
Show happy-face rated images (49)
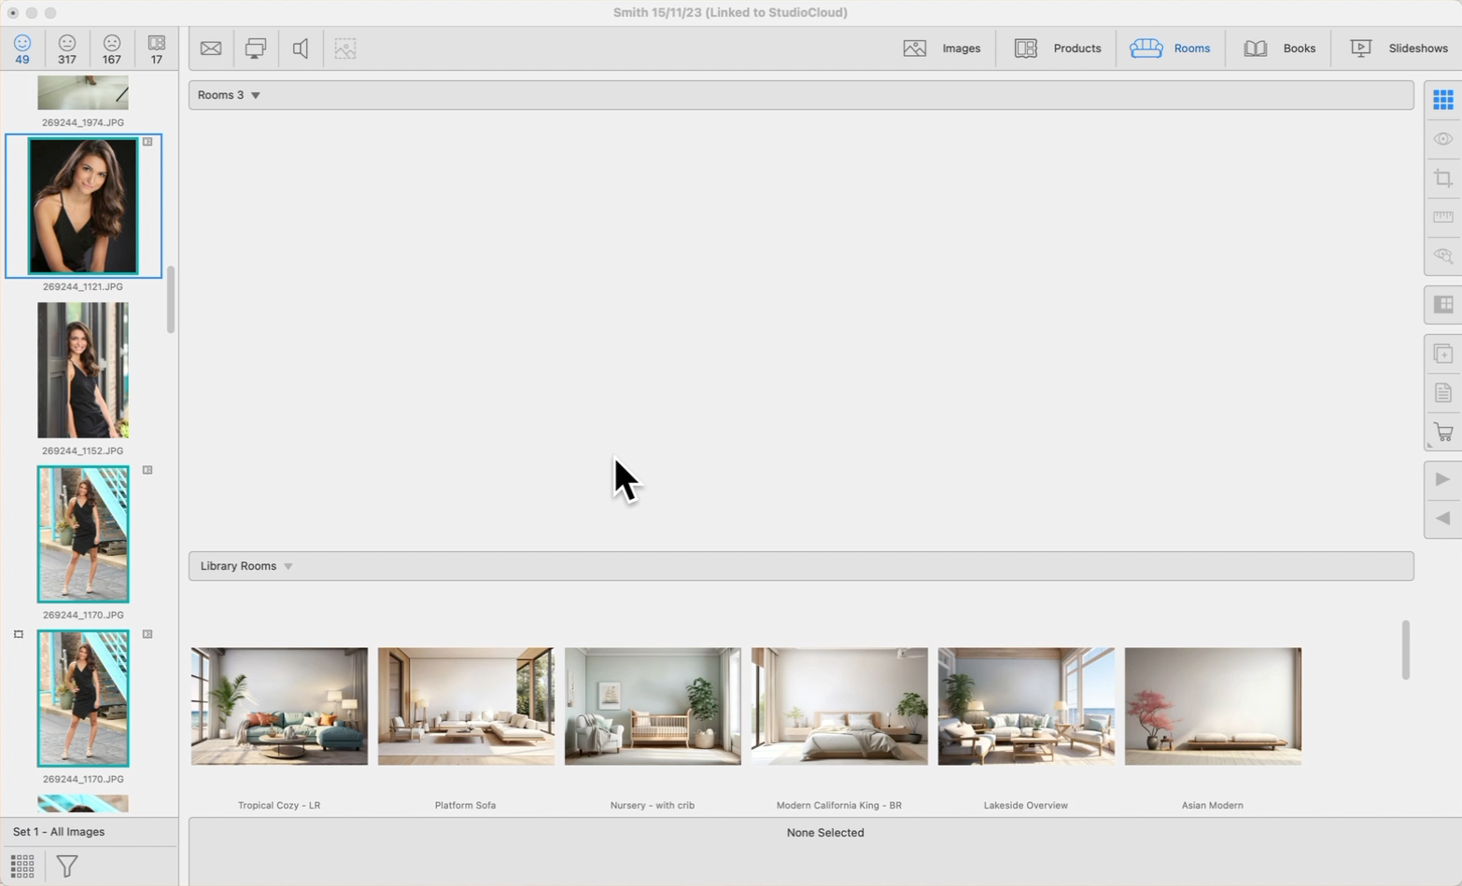(22, 48)
